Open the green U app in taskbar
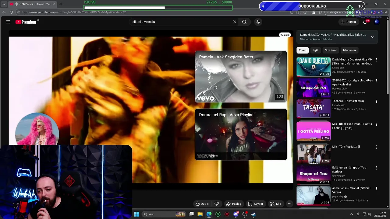The width and height of the screenshot is (390, 219). 218,214
